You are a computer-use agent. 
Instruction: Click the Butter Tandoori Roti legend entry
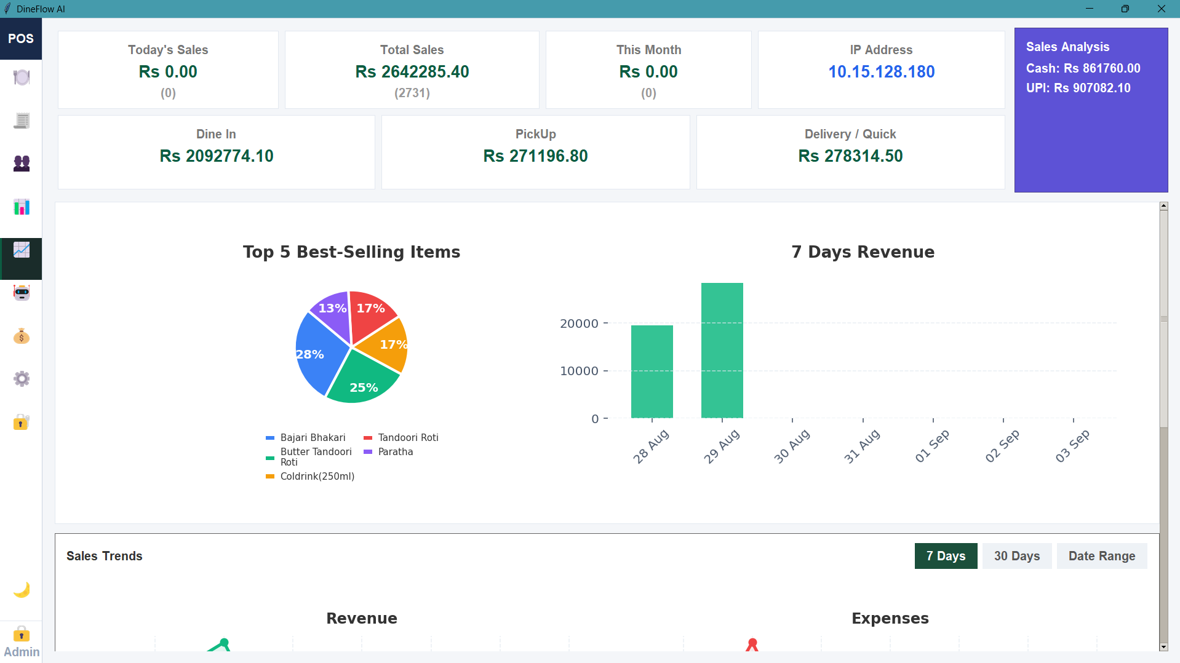pyautogui.click(x=309, y=457)
